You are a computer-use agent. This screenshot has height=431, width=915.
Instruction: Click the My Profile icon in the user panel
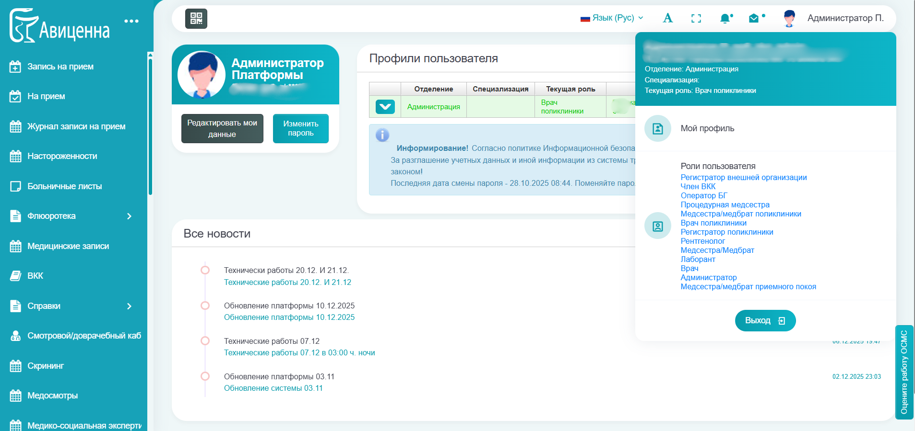657,128
